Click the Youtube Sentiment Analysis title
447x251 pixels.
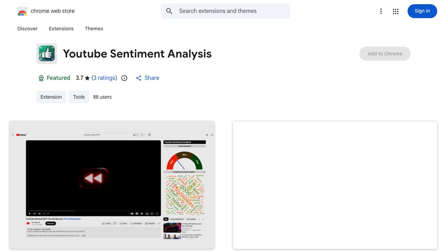coord(137,54)
